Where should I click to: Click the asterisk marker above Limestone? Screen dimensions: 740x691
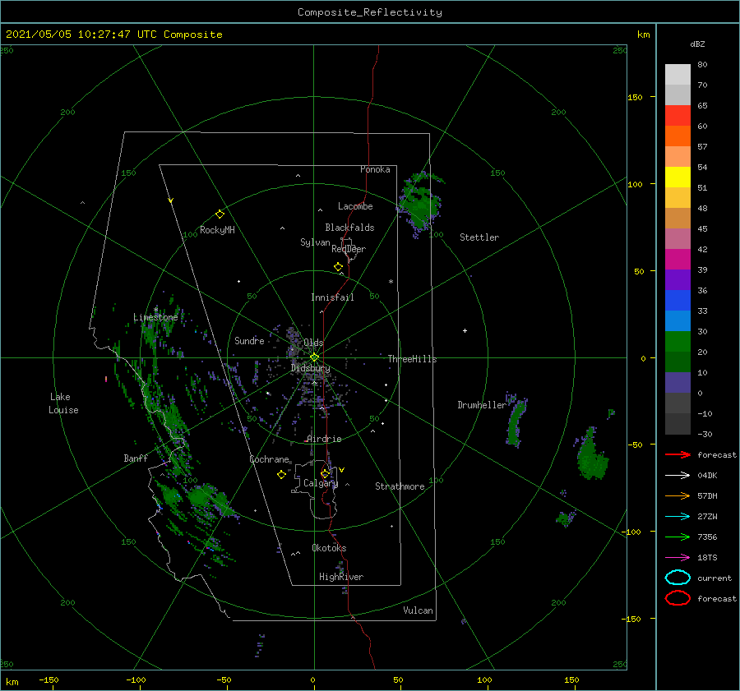[x=155, y=310]
